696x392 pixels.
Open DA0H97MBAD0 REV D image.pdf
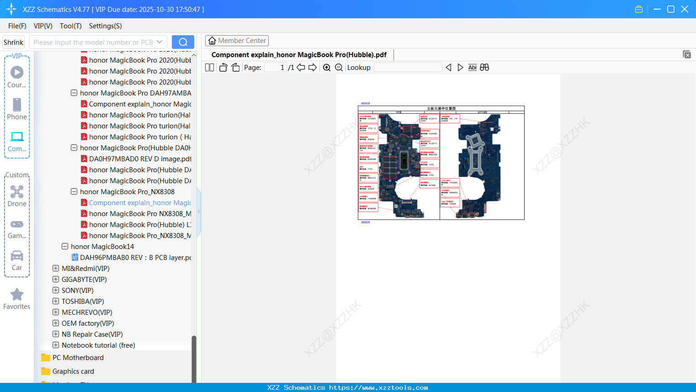click(136, 159)
